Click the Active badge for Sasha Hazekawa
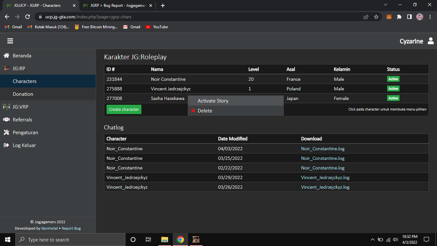This screenshot has height=246, width=437. tap(393, 98)
